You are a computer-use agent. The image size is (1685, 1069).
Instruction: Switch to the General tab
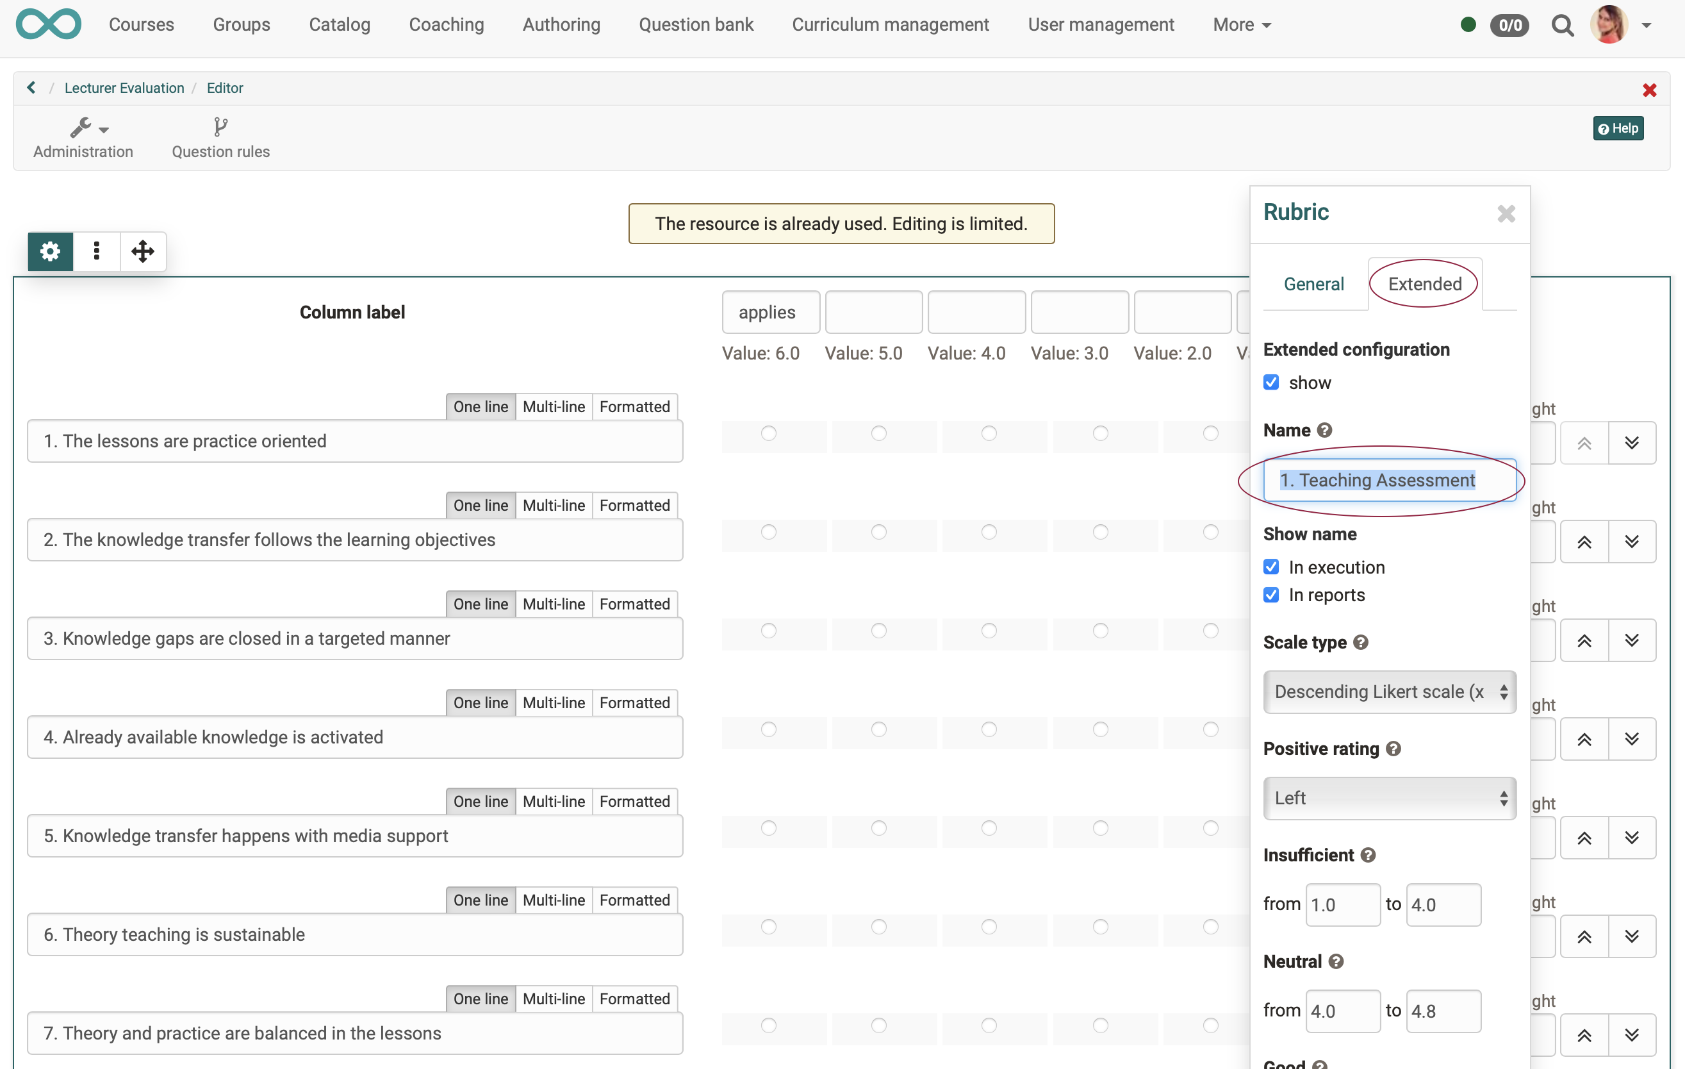pyautogui.click(x=1313, y=283)
